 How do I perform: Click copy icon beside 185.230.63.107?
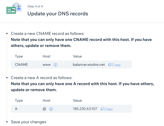[x=102, y=109]
